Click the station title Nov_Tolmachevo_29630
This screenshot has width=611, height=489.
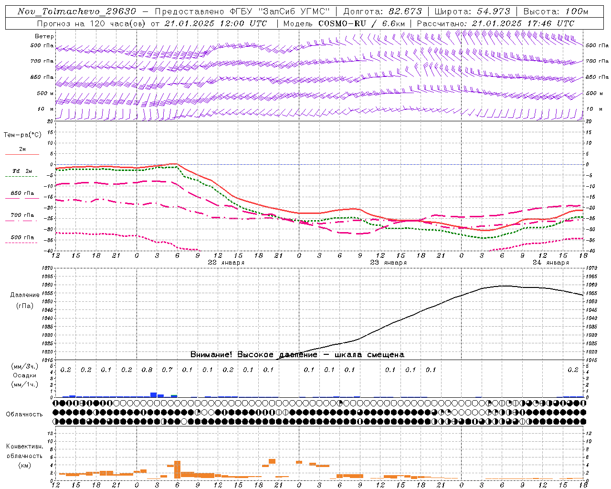(x=76, y=11)
